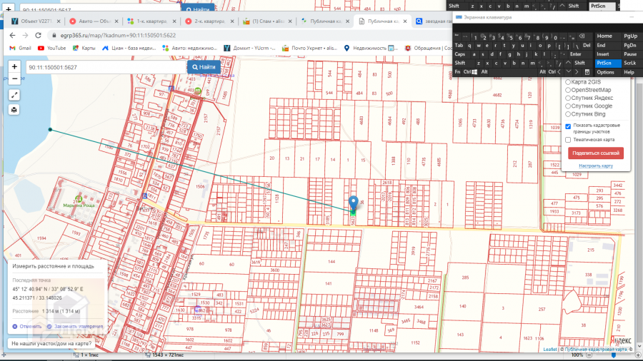
Task: Click the 'Найти' search button
Action: point(203,67)
